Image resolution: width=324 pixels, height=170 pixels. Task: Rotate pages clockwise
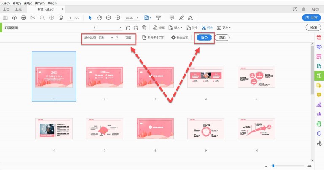pos(136,28)
